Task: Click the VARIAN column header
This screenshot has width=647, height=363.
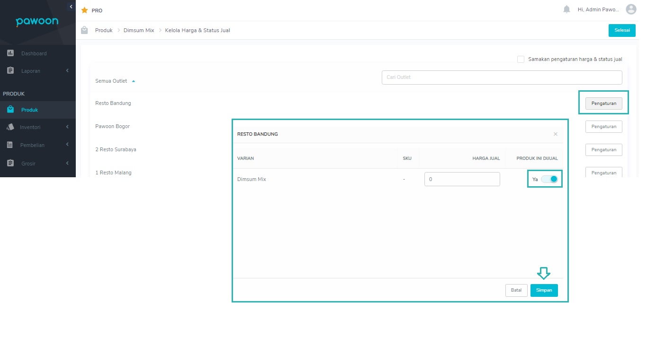Action: [245, 158]
